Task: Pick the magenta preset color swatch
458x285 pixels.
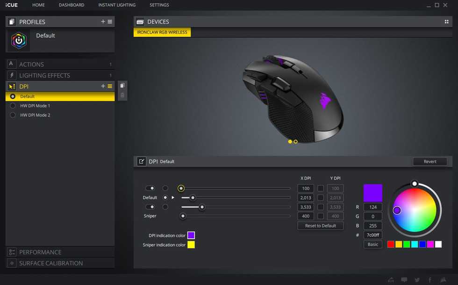Action: tap(430, 244)
